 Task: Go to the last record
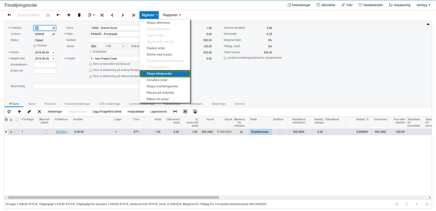[133, 15]
